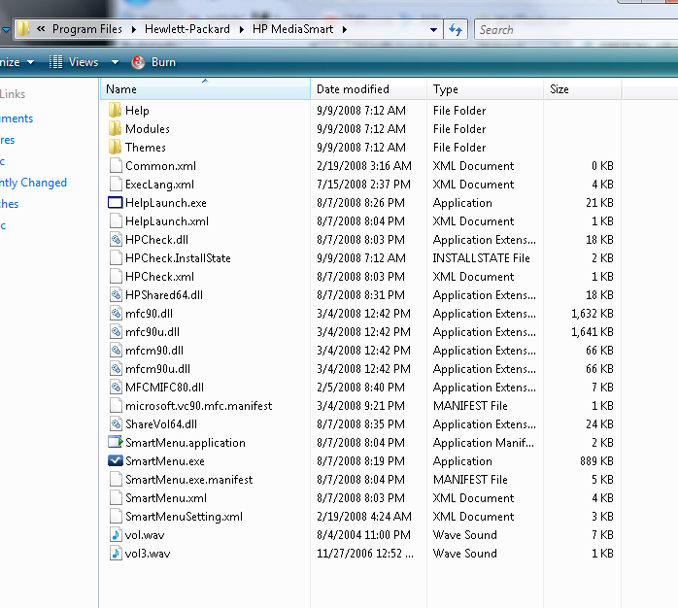Click the mfcm90.dll file icon
This screenshot has width=678, height=608.
116,351
